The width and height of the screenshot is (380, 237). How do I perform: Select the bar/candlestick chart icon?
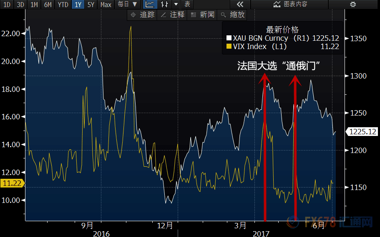coord(164,4)
